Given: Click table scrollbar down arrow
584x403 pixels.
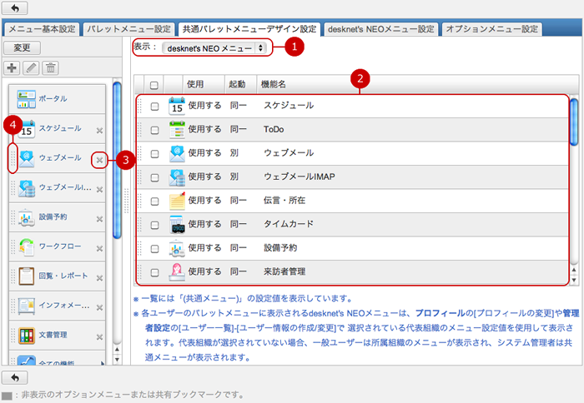Looking at the screenshot, I should 574,280.
